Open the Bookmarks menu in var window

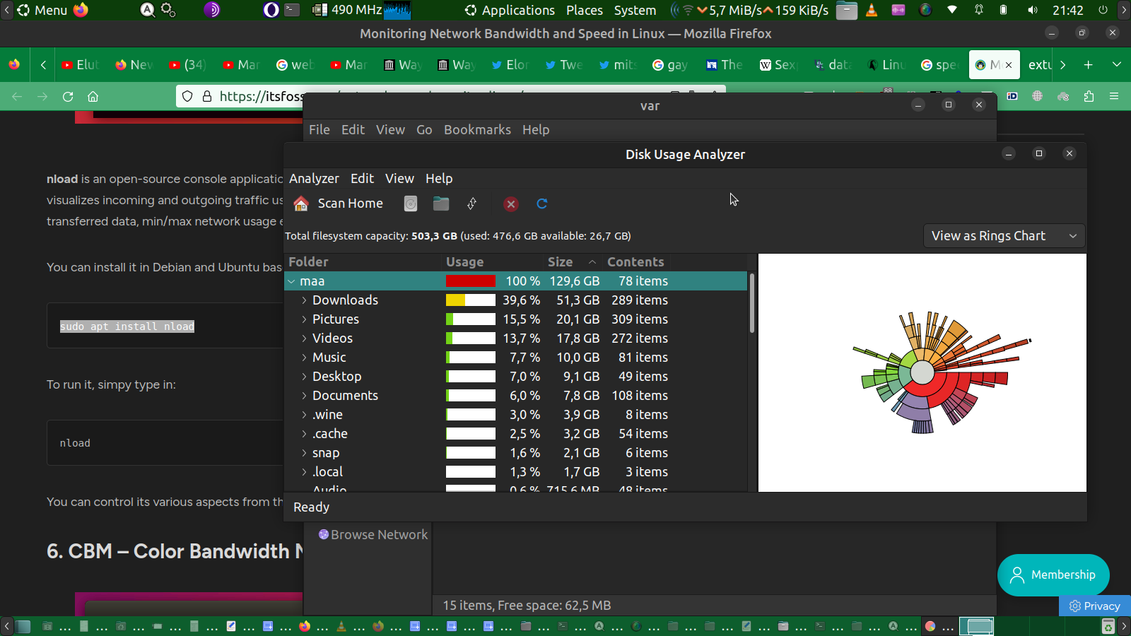click(477, 130)
